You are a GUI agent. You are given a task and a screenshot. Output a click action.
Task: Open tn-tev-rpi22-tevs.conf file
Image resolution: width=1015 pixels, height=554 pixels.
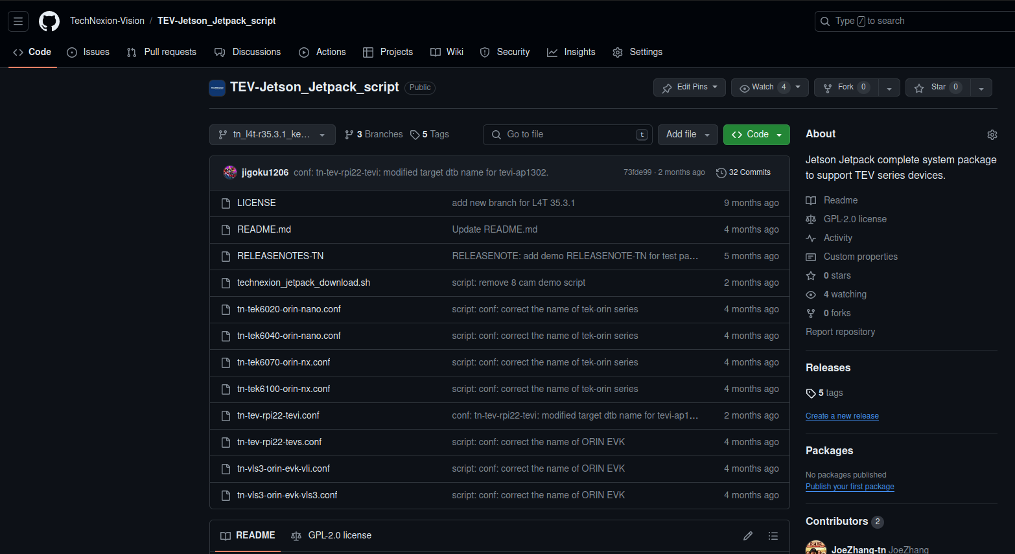tap(279, 443)
